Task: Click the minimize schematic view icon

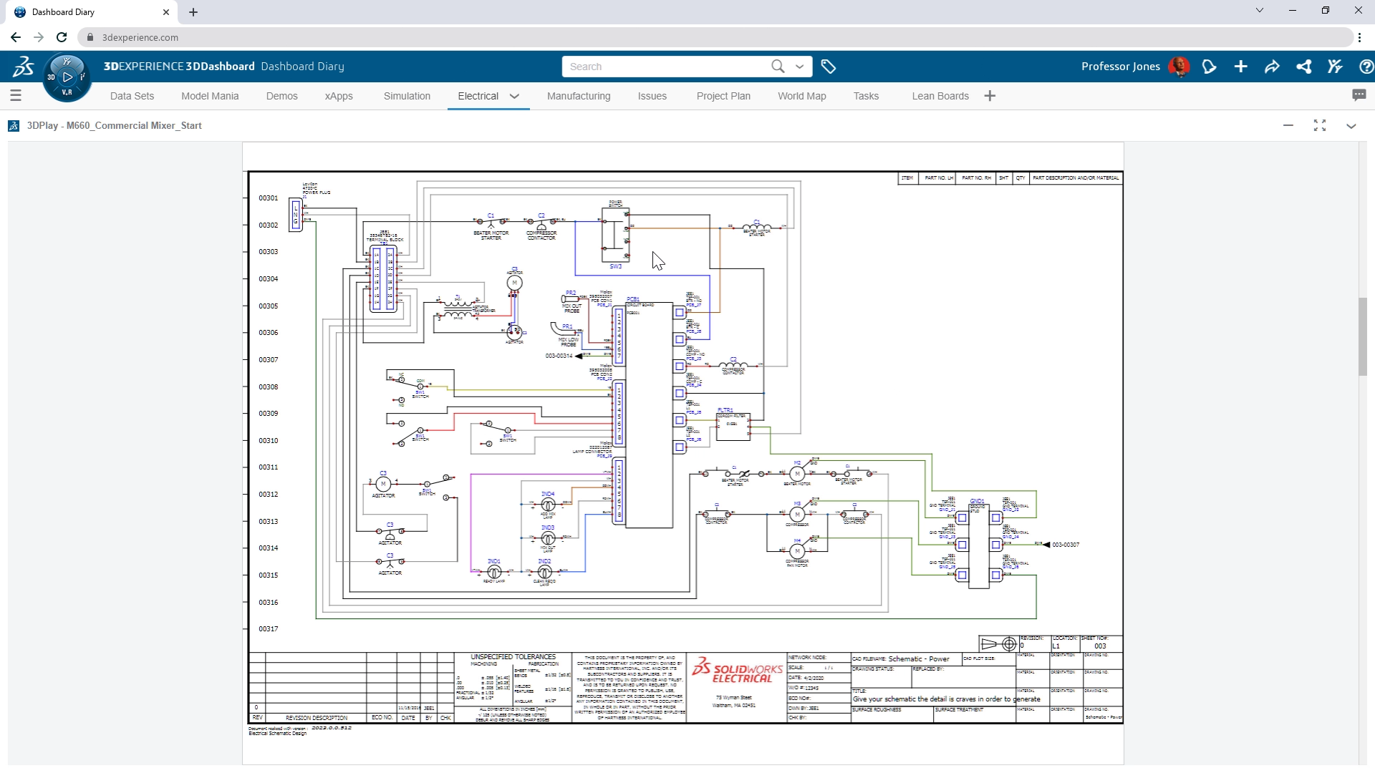Action: tap(1289, 125)
